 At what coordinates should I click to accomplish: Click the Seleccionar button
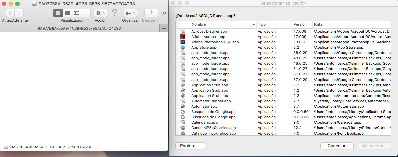[374, 146]
